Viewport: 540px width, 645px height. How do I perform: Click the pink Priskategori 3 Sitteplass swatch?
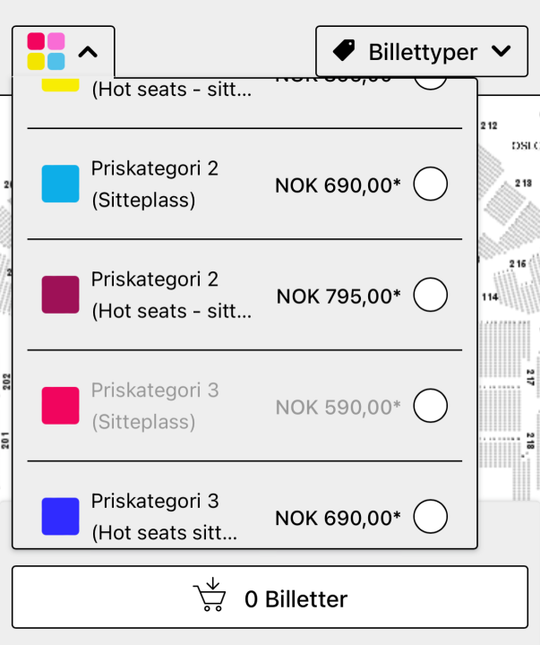tap(61, 406)
